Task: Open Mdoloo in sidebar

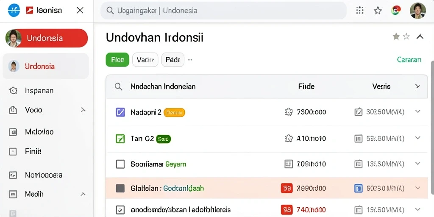Action: (x=39, y=132)
